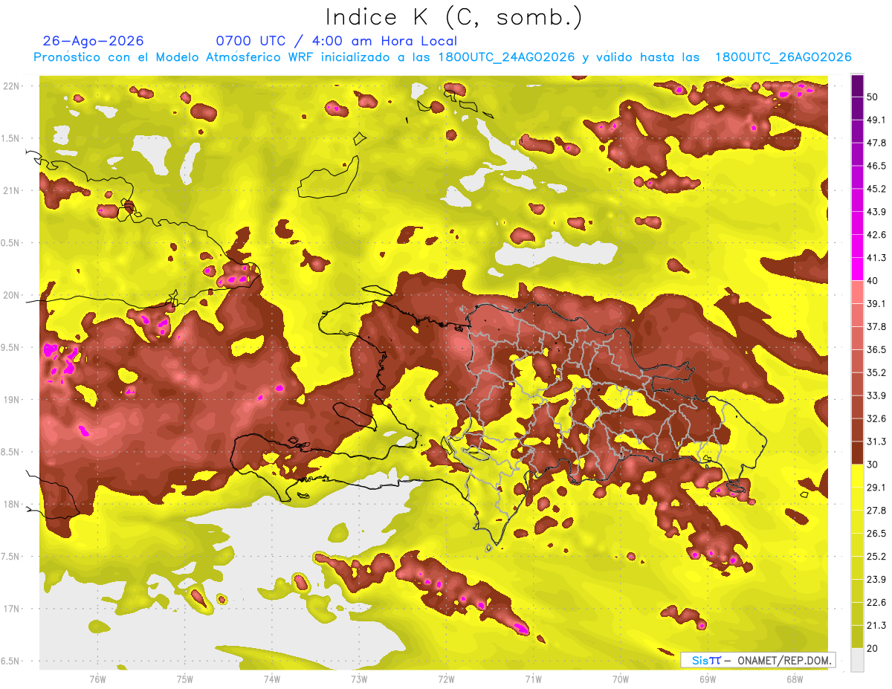Click the 21N latitude label
This screenshot has width=892, height=689.
(12, 191)
